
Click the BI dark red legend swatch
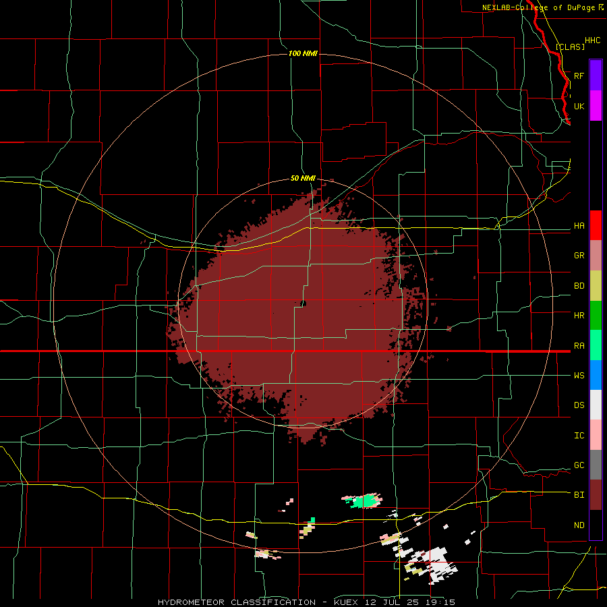point(596,495)
